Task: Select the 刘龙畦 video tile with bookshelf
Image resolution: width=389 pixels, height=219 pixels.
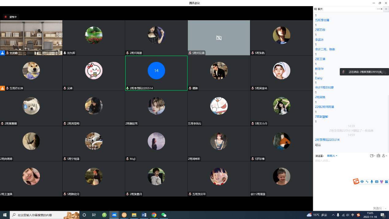Action: tap(31, 38)
